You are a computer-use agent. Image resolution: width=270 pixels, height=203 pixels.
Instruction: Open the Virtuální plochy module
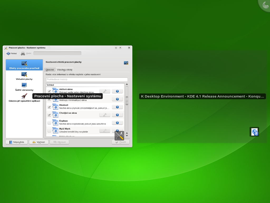point(24,76)
